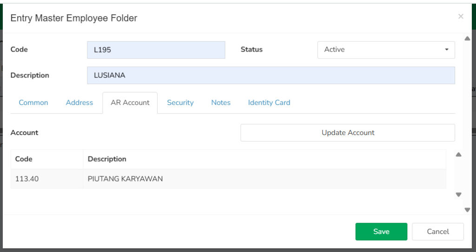
Task: Click the account table scroll-up arrow
Action: click(x=458, y=155)
